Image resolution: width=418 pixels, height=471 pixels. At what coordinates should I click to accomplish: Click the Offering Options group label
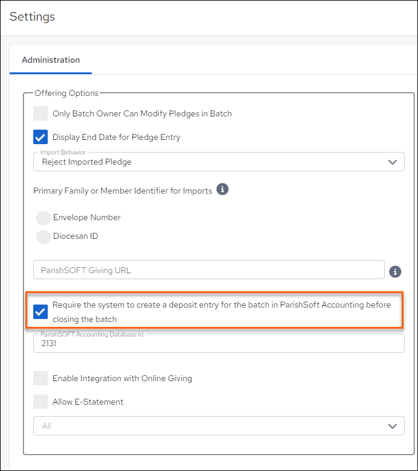(66, 93)
